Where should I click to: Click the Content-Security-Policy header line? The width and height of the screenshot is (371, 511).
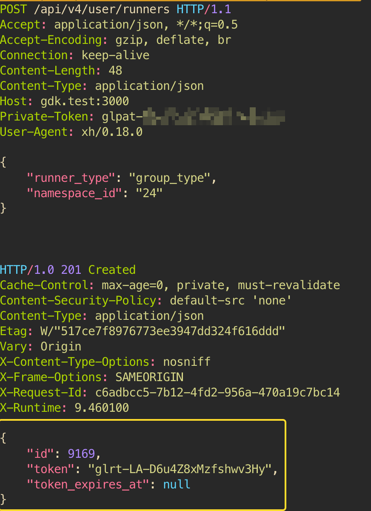click(146, 301)
